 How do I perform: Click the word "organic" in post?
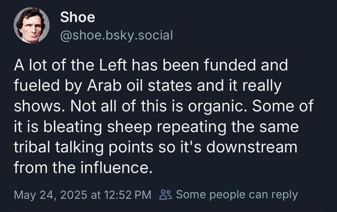(216, 107)
